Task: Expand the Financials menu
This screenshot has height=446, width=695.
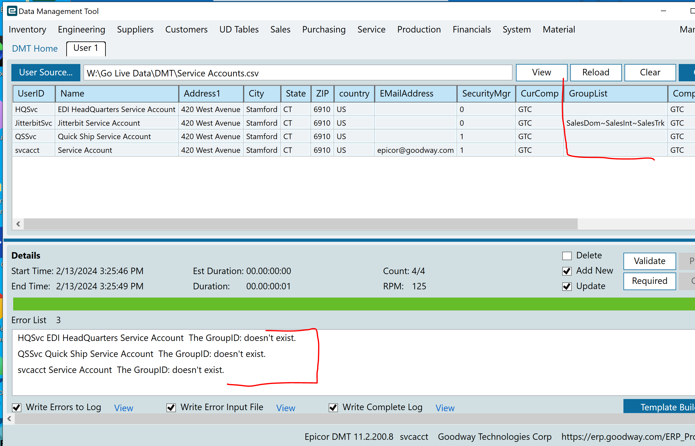Action: tap(471, 29)
